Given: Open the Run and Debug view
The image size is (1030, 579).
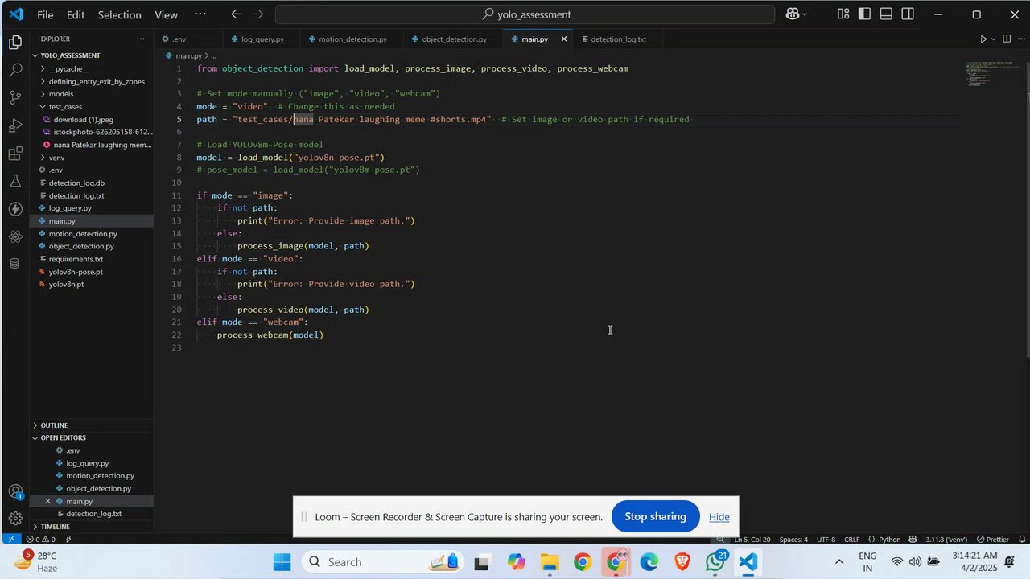Looking at the screenshot, I should pos(15,125).
